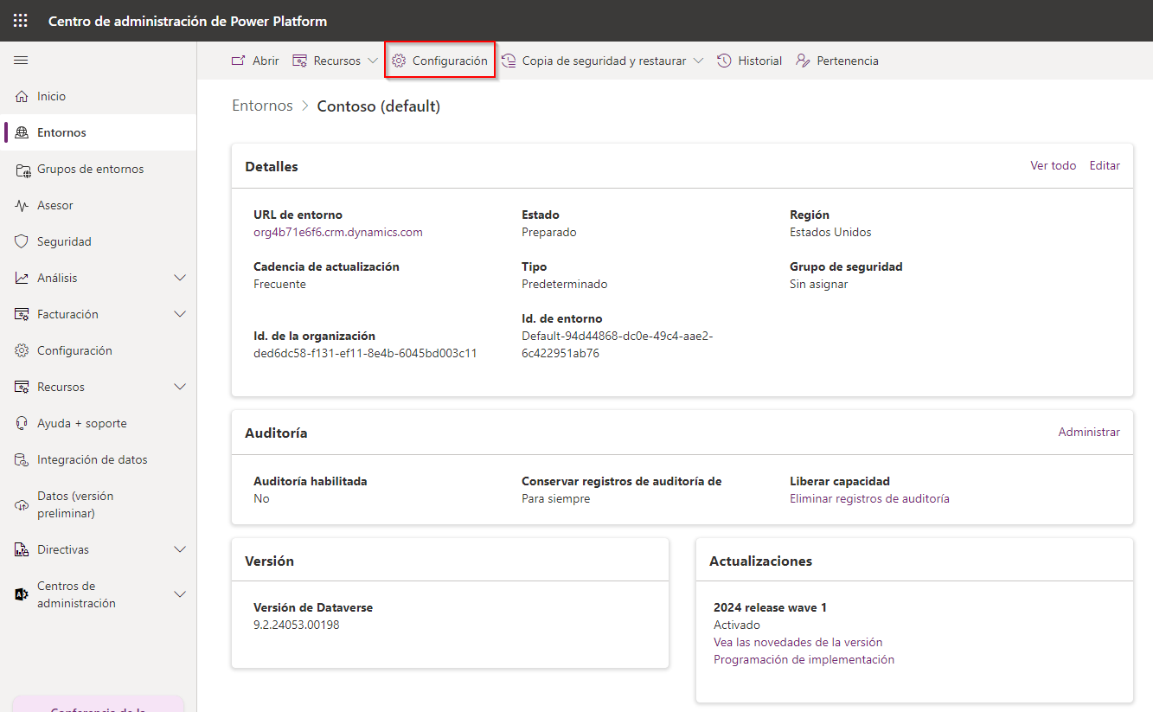Click the Integración de datos icon
This screenshot has width=1153, height=712.
click(x=22, y=459)
